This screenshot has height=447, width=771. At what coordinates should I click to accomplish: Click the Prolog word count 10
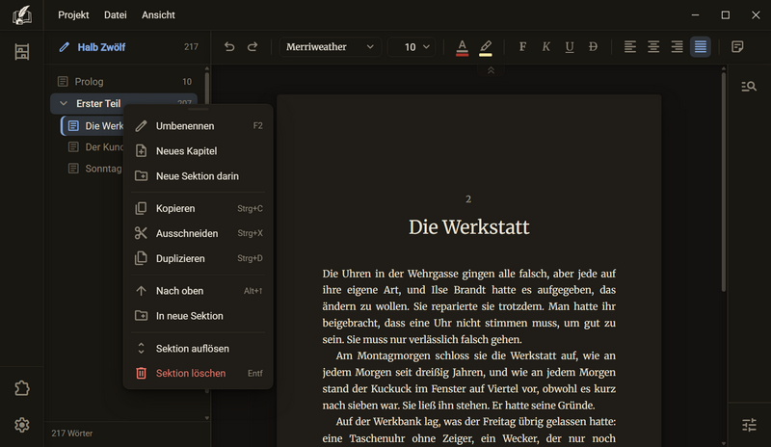187,82
